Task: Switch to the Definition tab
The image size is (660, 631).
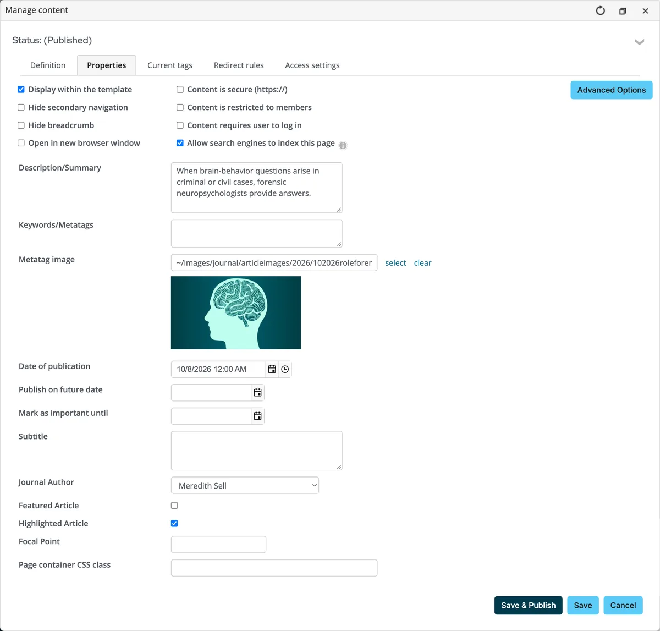Action: pos(48,65)
